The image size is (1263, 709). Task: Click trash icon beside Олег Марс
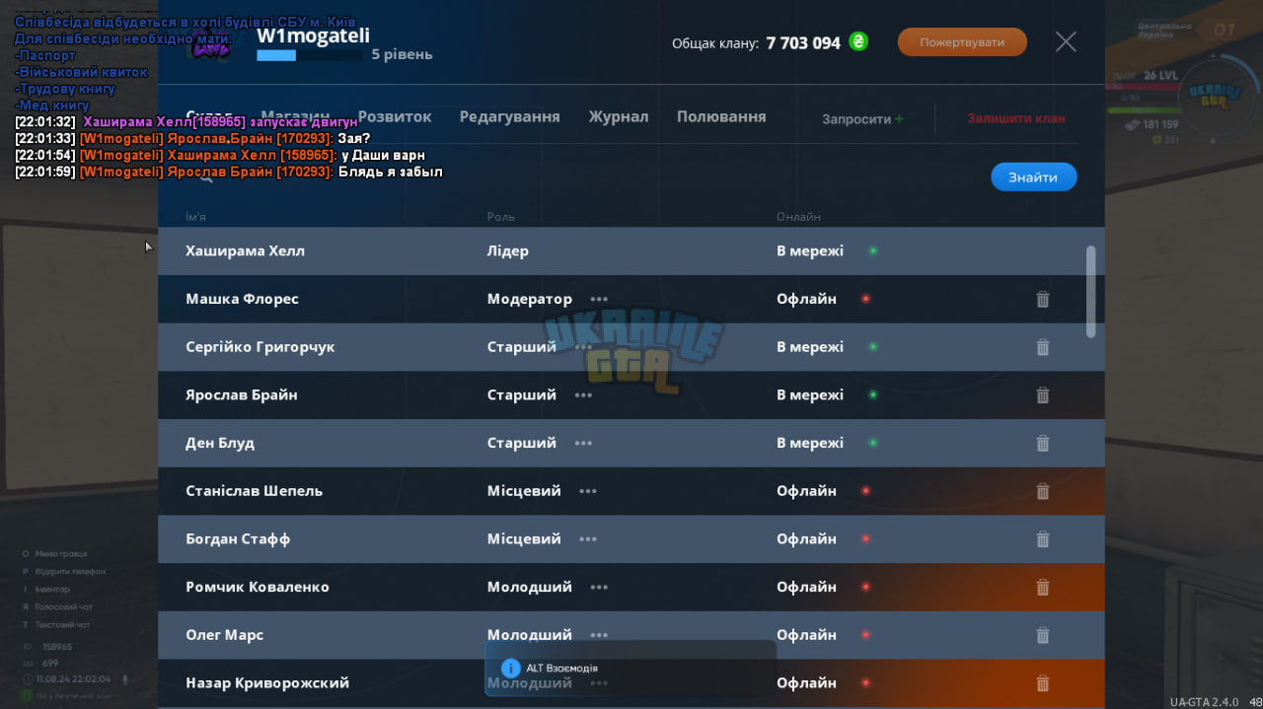1042,635
